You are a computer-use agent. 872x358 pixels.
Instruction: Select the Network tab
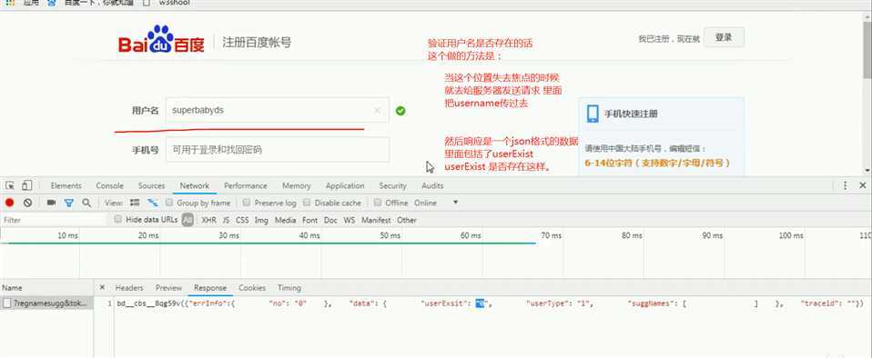(194, 185)
